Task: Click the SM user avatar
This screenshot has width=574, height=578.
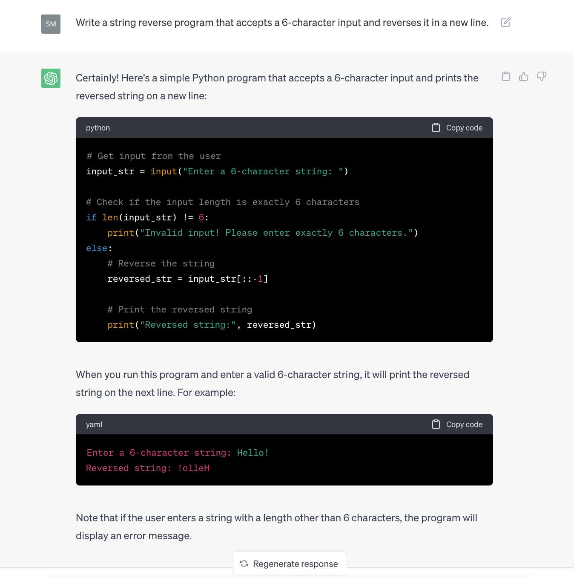Action: pyautogui.click(x=51, y=24)
